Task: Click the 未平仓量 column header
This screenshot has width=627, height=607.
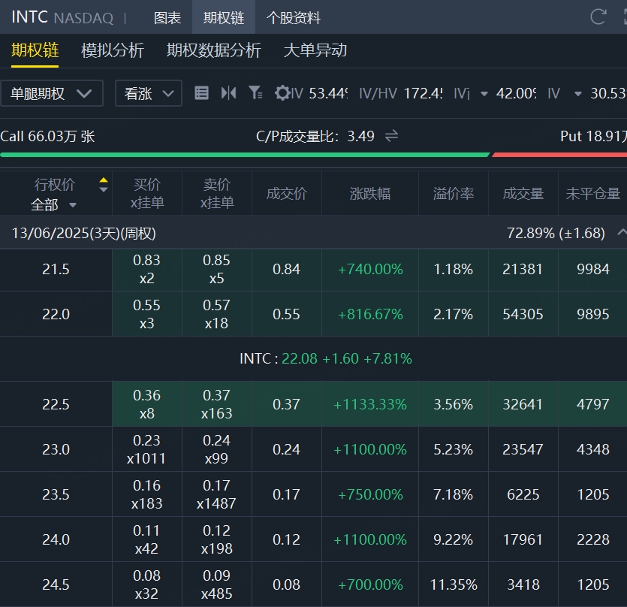Action: [592, 194]
